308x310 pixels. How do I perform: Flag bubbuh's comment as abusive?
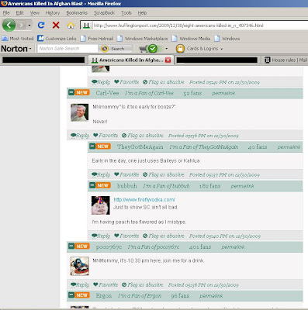[x=163, y=236]
